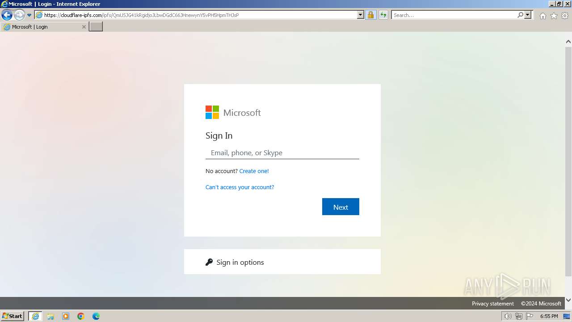
Task: Open the Tools gear icon
Action: [x=565, y=16]
